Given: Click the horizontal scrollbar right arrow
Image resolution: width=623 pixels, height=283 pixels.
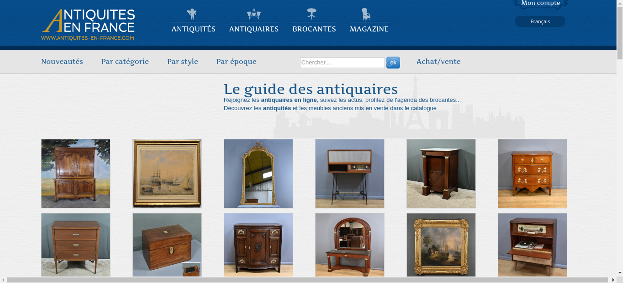Looking at the screenshot, I should [613, 280].
